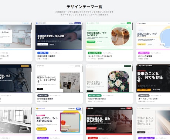The height and width of the screenshot is (140, 170).
Task: Click the dark モダンミニマル theme badge
Action: click(43, 95)
